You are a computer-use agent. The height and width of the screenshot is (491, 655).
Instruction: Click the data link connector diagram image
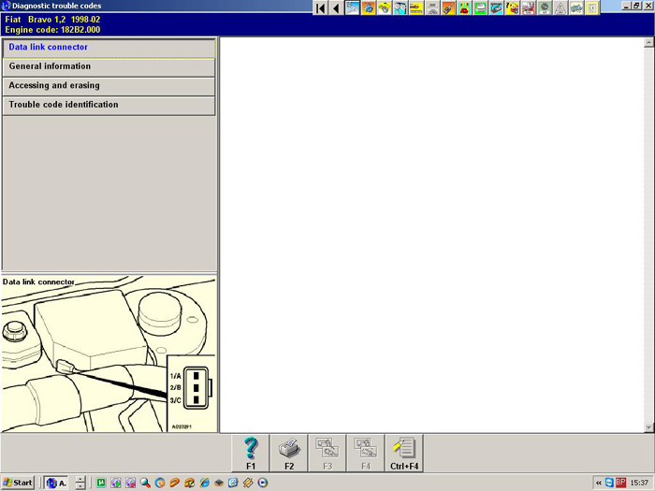coord(109,357)
